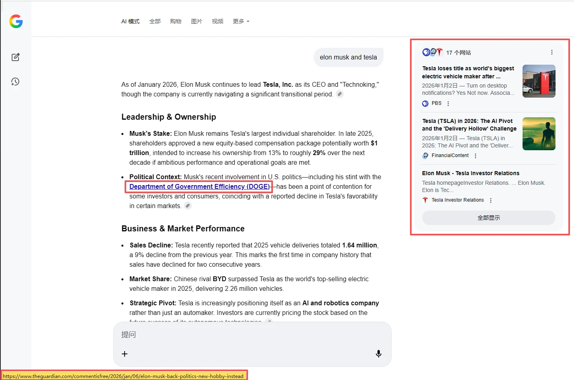
Task: Click the microphone voice input icon
Action: pos(378,353)
